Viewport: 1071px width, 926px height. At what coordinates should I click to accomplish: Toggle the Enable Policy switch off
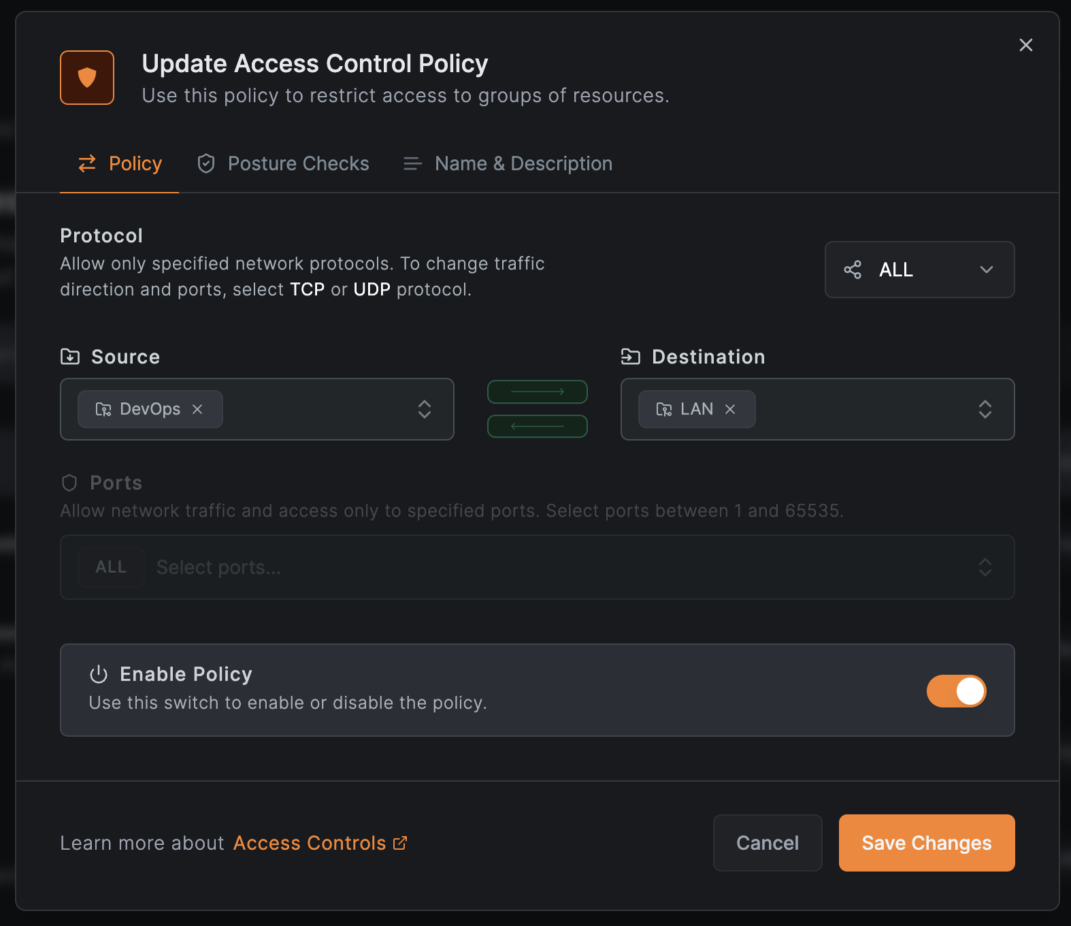point(956,691)
